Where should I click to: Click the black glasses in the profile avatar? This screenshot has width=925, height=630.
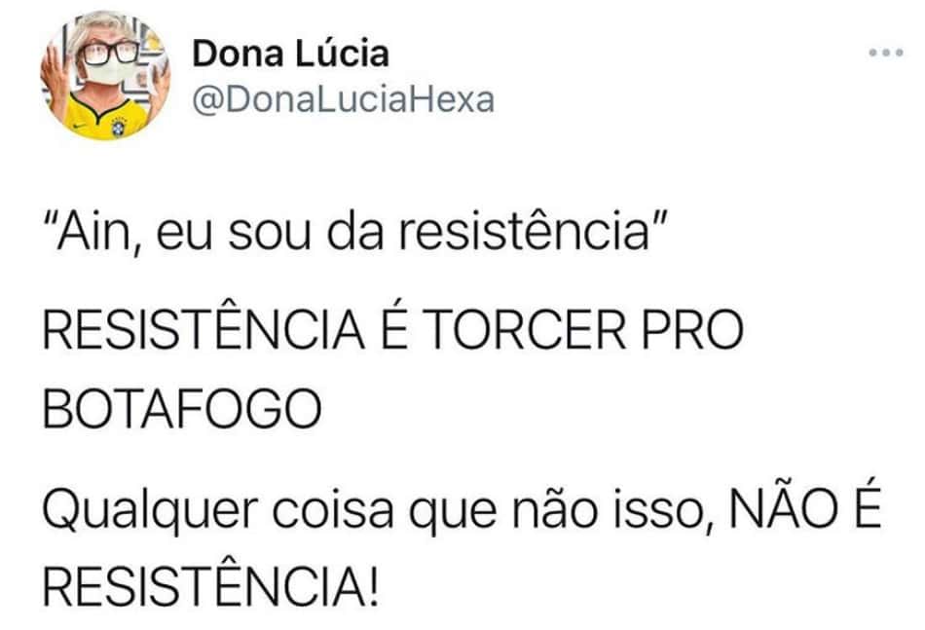(110, 53)
